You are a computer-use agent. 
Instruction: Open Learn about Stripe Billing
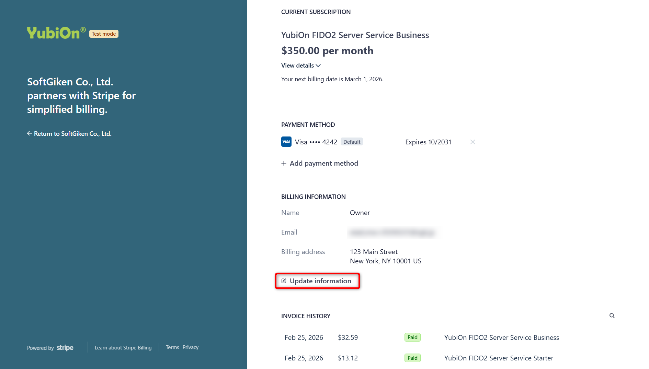click(x=123, y=347)
